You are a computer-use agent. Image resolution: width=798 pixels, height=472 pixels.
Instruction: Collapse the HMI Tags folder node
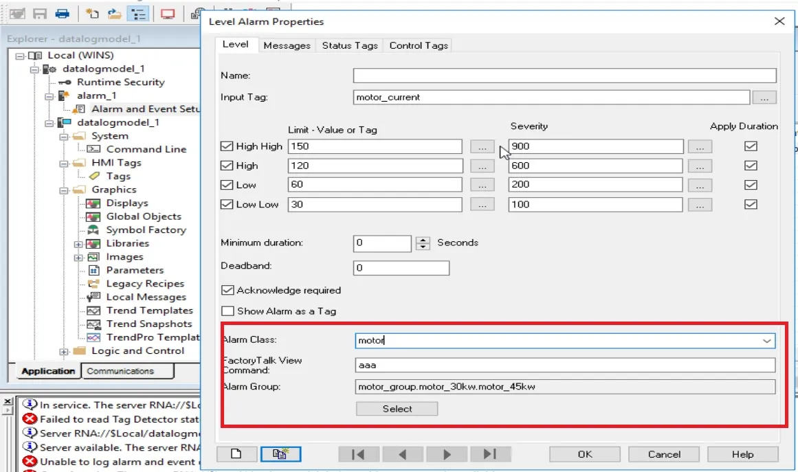point(64,164)
